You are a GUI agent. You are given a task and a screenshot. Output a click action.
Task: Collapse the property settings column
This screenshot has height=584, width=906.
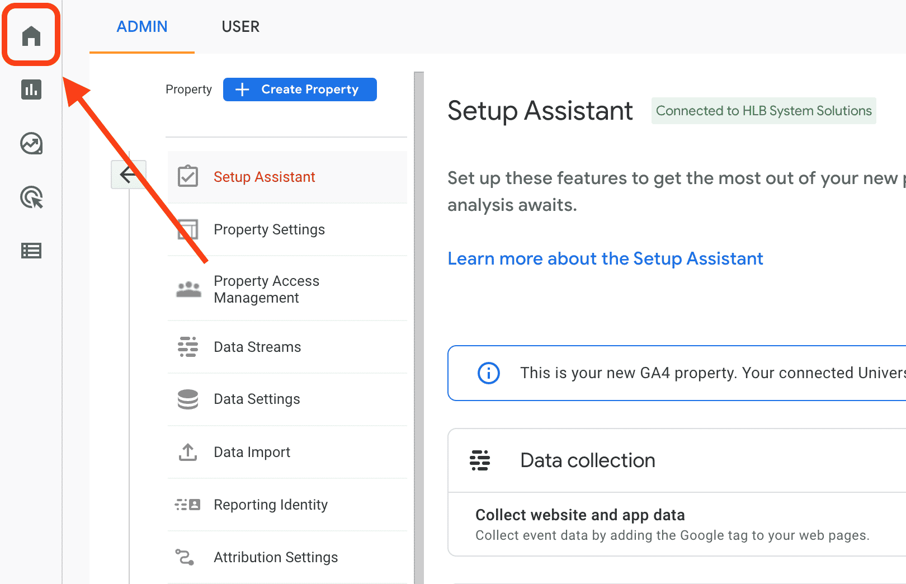pyautogui.click(x=128, y=174)
